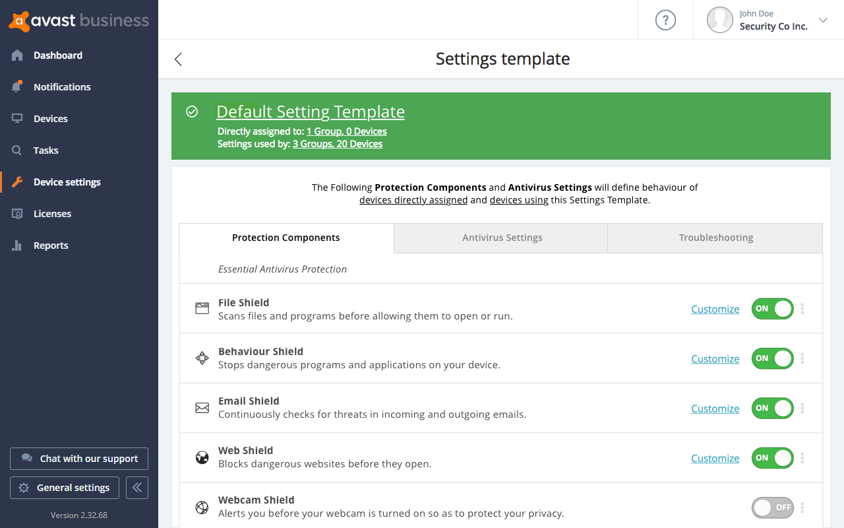Open the Email Shield options menu
This screenshot has width=844, height=528.
(802, 408)
